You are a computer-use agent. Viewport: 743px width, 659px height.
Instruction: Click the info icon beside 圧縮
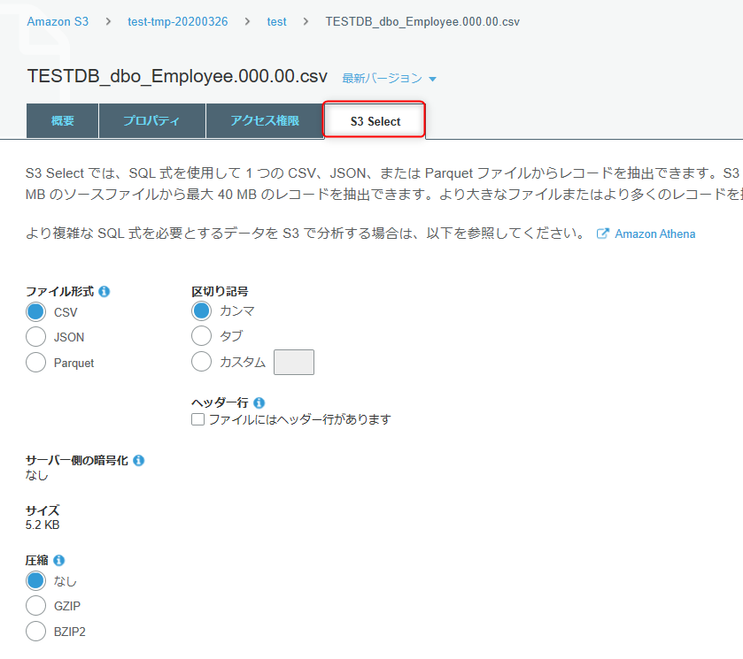pyautogui.click(x=58, y=560)
